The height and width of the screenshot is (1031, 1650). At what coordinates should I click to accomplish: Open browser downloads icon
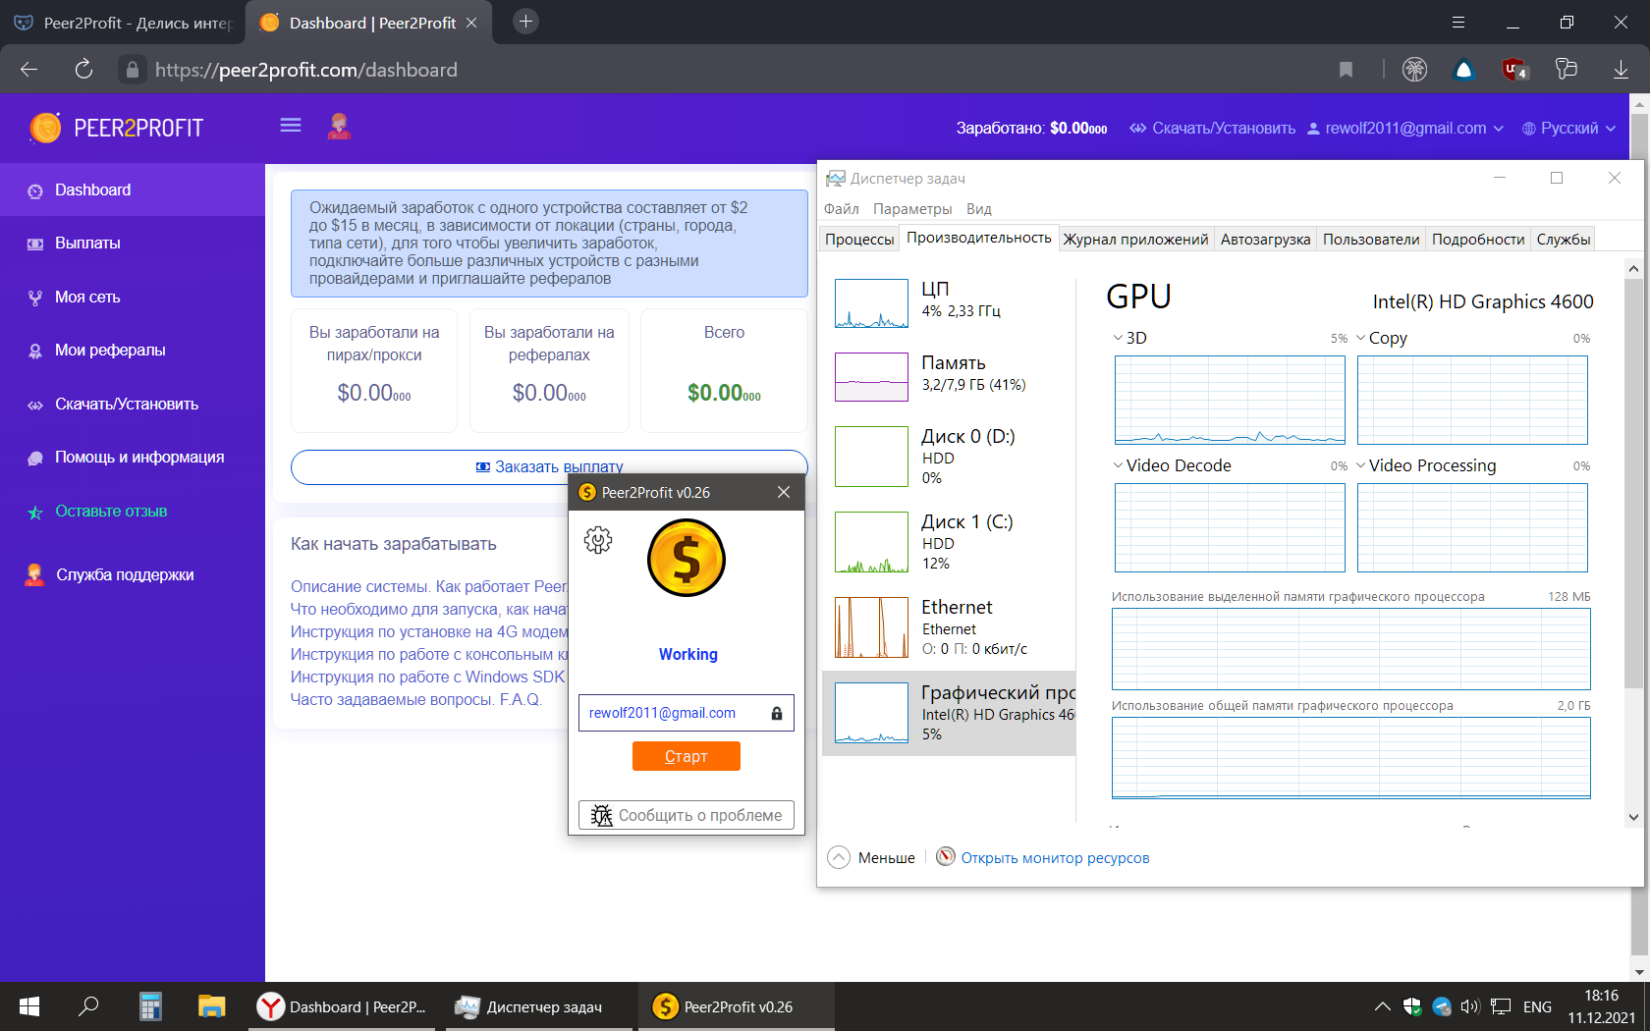tap(1621, 70)
